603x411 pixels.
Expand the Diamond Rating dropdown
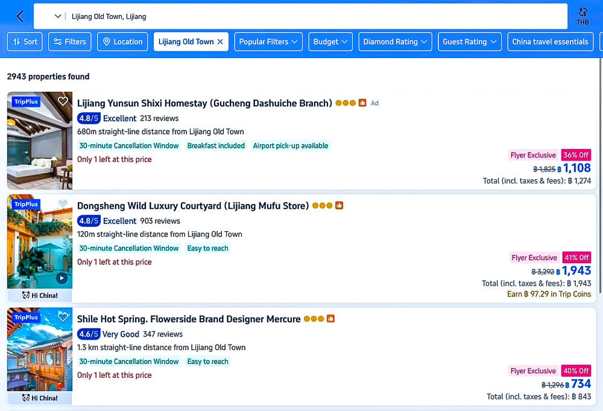(396, 42)
